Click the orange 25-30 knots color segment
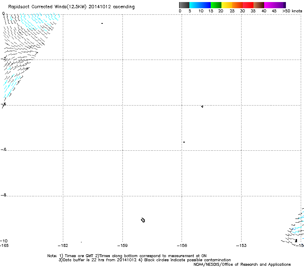 [x=237, y=5]
